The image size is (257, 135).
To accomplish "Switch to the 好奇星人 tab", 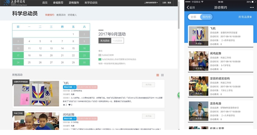I will click(72, 15).
